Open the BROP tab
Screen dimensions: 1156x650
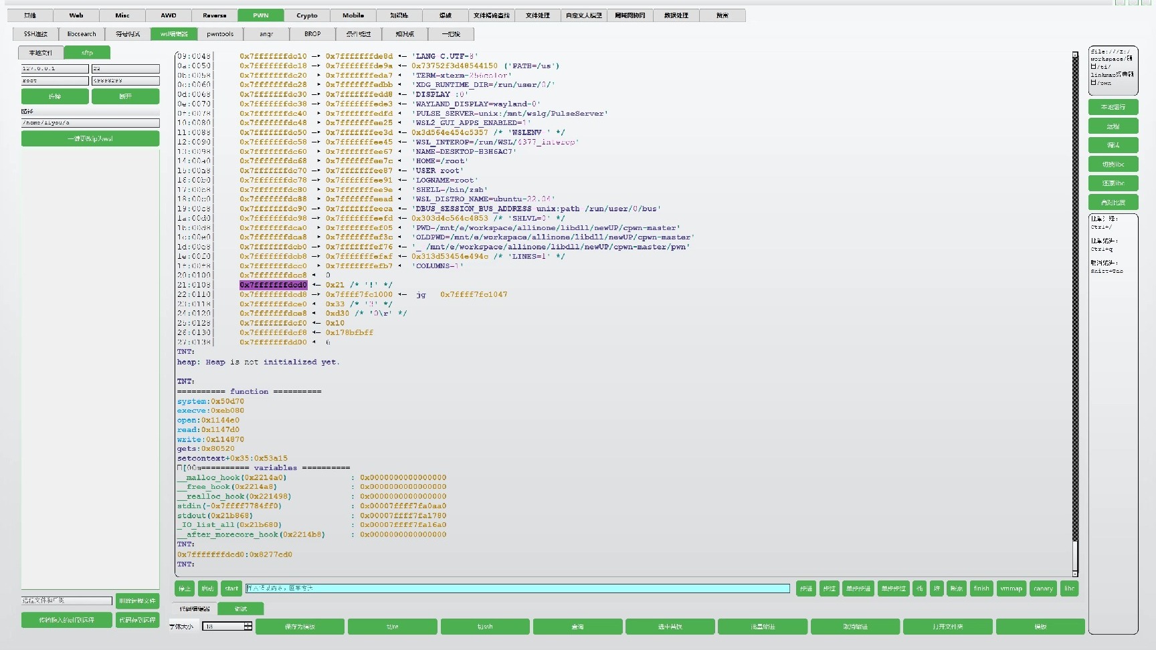311,33
